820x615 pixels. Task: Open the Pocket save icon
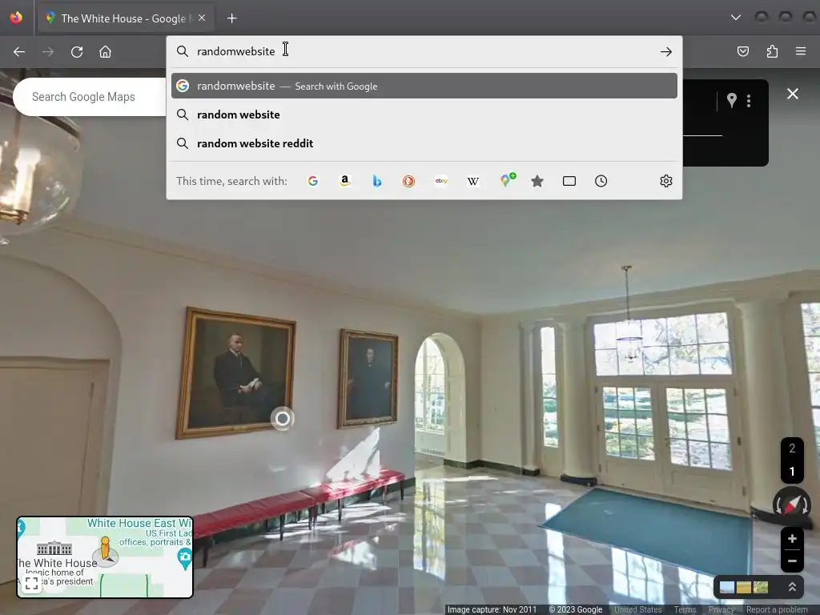click(x=743, y=51)
